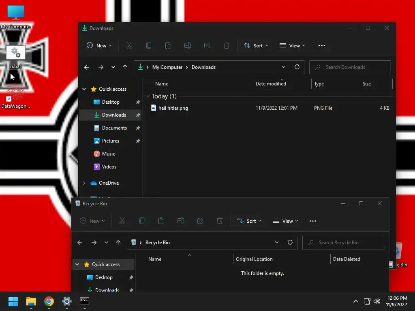Launch Google Chrome from the taskbar

(x=49, y=301)
